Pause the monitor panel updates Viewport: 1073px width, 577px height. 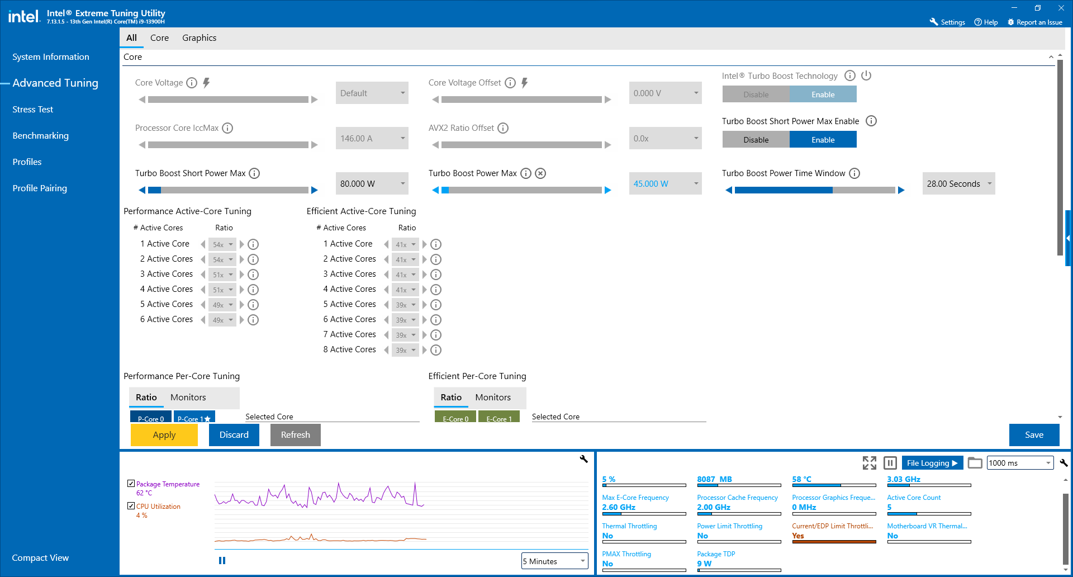(x=890, y=463)
